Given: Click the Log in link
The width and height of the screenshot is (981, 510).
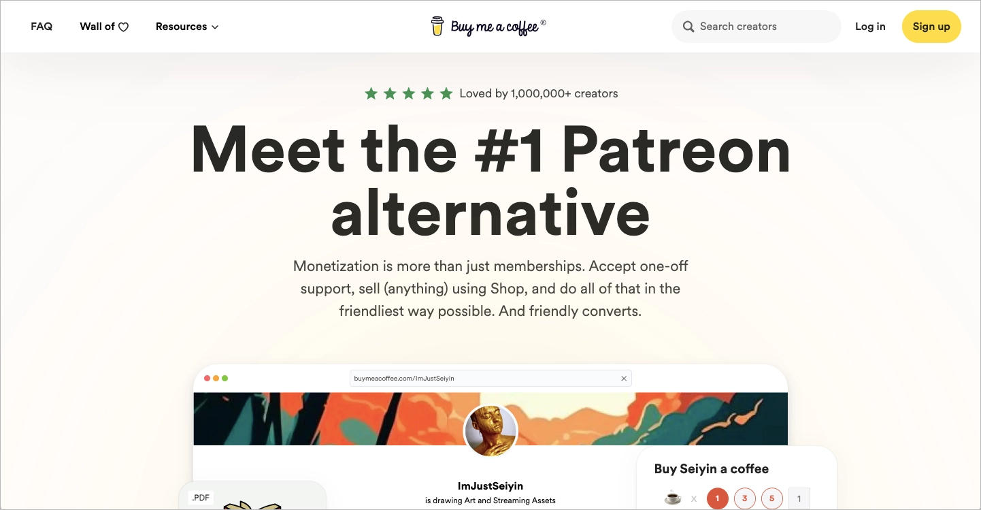Looking at the screenshot, I should coord(870,27).
